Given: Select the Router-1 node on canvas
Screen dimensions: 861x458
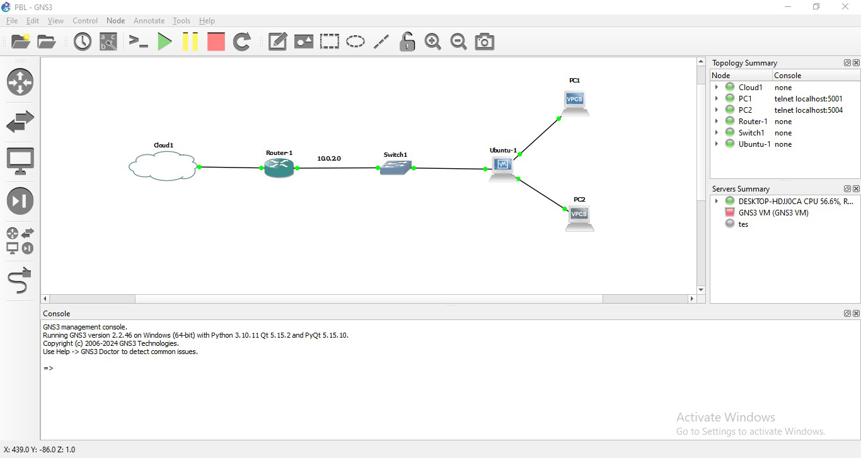Looking at the screenshot, I should point(279,168).
